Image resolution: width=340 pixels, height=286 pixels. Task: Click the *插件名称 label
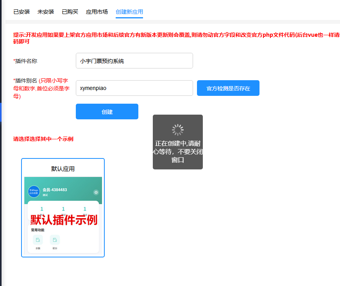pyautogui.click(x=25, y=61)
